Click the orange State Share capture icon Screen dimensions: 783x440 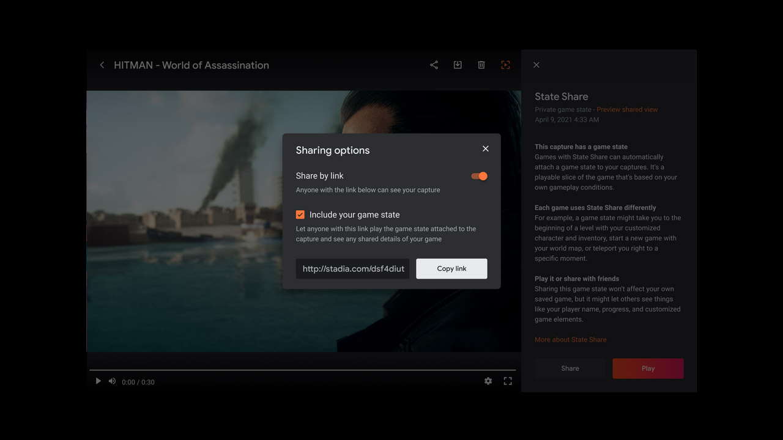click(505, 65)
